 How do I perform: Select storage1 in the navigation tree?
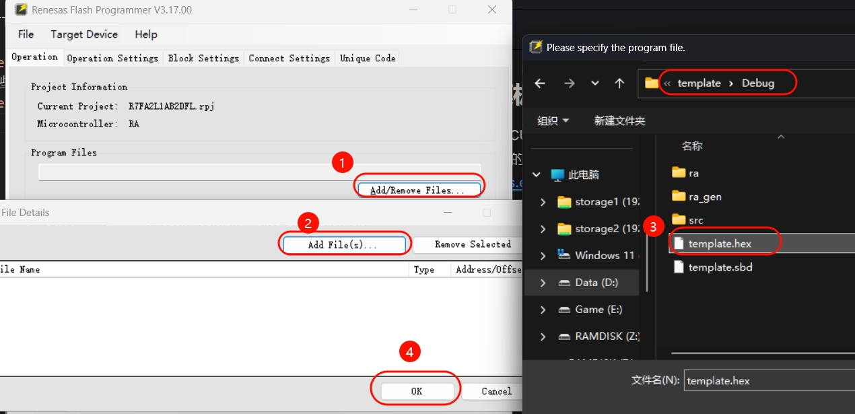click(x=598, y=202)
